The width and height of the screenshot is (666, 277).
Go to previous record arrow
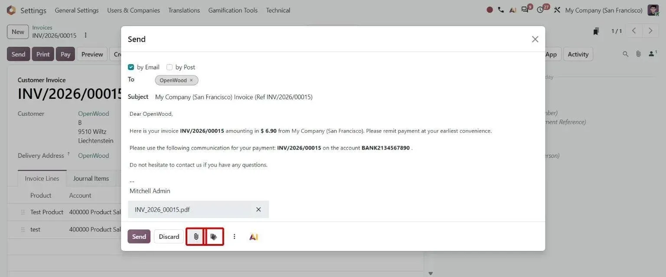tap(634, 31)
